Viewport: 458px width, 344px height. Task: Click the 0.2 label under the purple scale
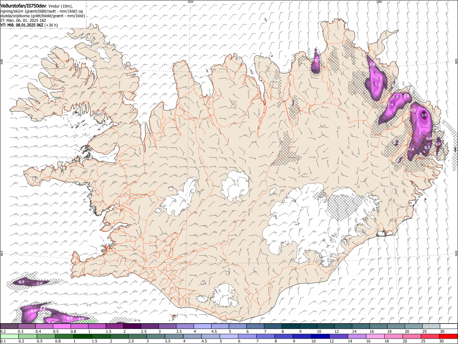(x=3, y=331)
